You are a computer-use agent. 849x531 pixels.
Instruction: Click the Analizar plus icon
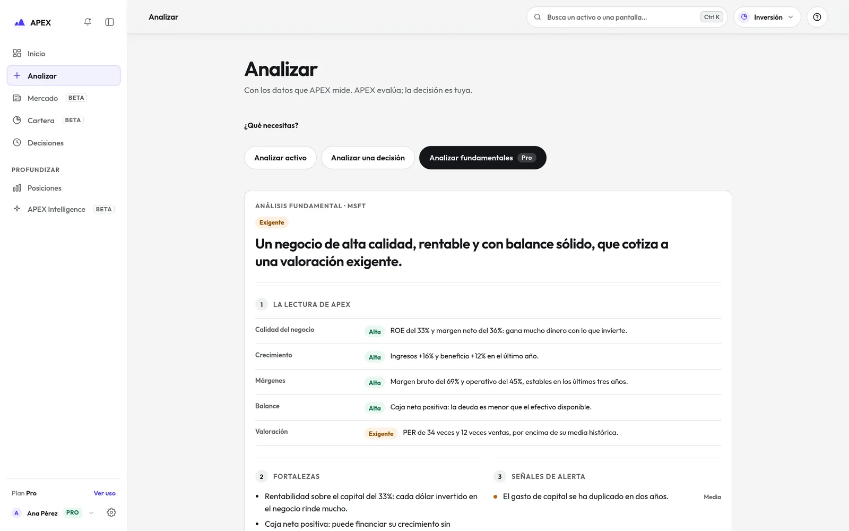coord(17,75)
